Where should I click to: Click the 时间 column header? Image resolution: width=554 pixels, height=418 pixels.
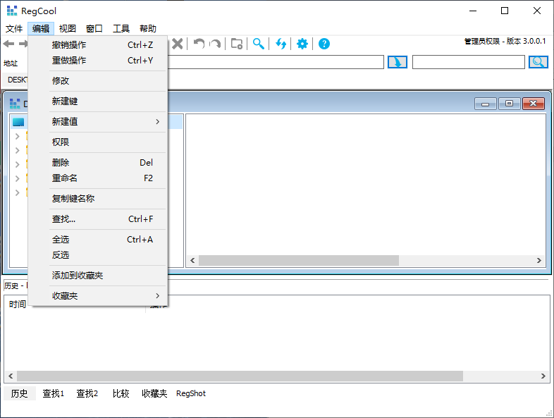coord(18,304)
